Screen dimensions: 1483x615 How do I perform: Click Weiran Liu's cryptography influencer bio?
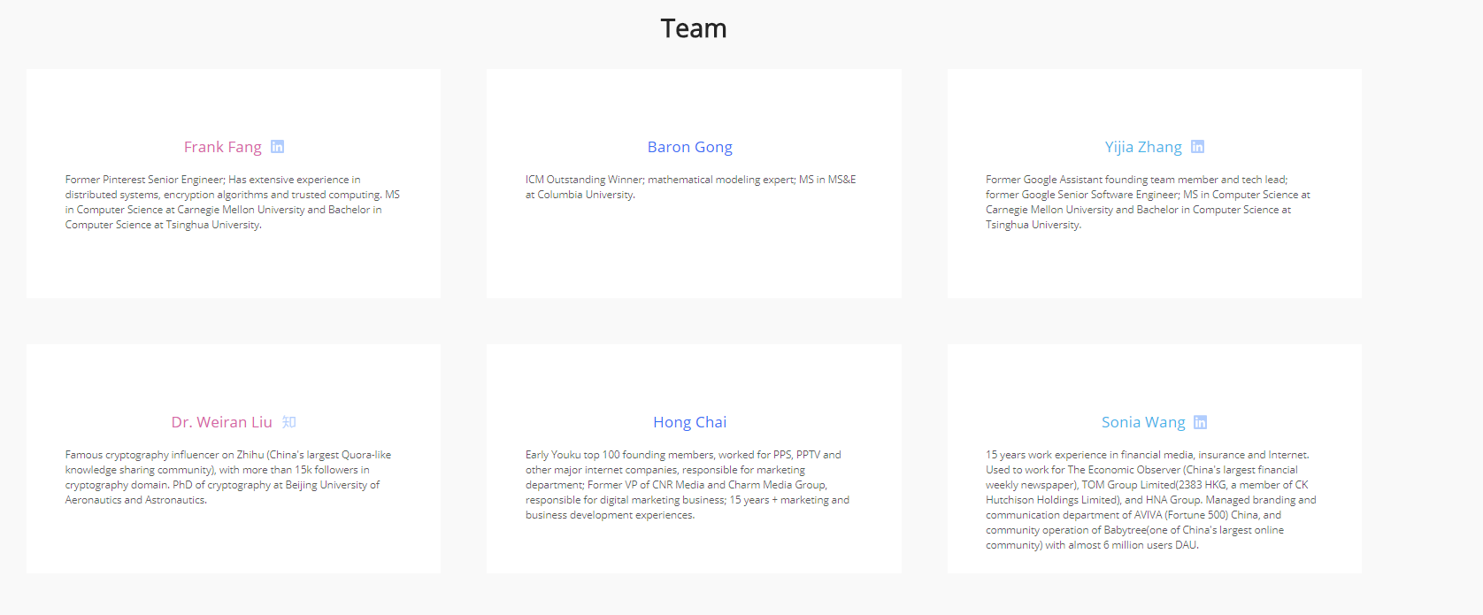[228, 477]
